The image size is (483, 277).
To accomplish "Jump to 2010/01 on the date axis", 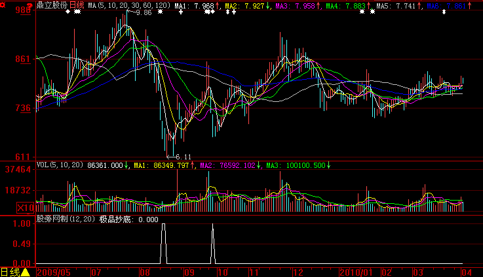I will click(356, 272).
